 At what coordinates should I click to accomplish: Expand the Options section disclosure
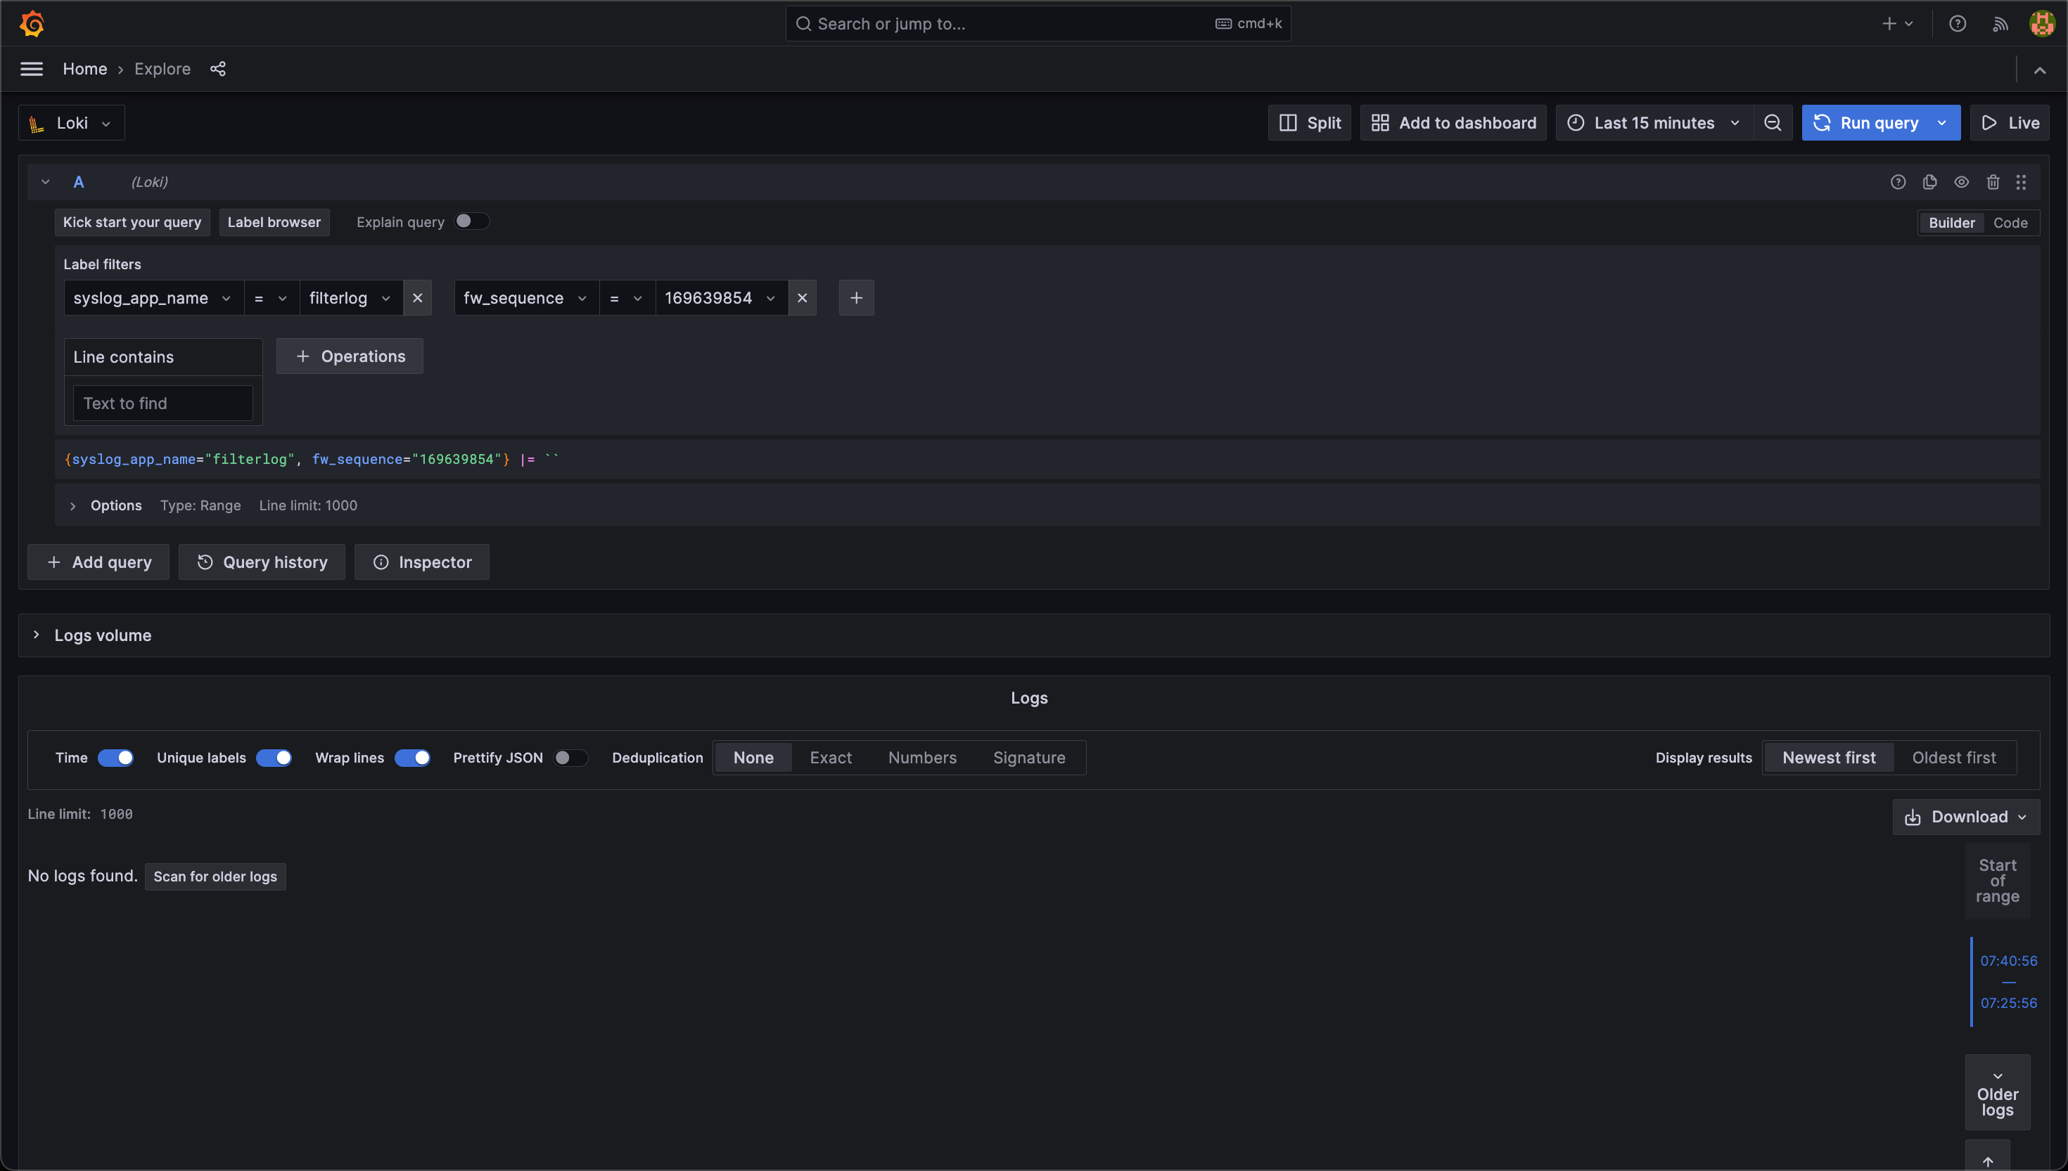click(x=71, y=504)
